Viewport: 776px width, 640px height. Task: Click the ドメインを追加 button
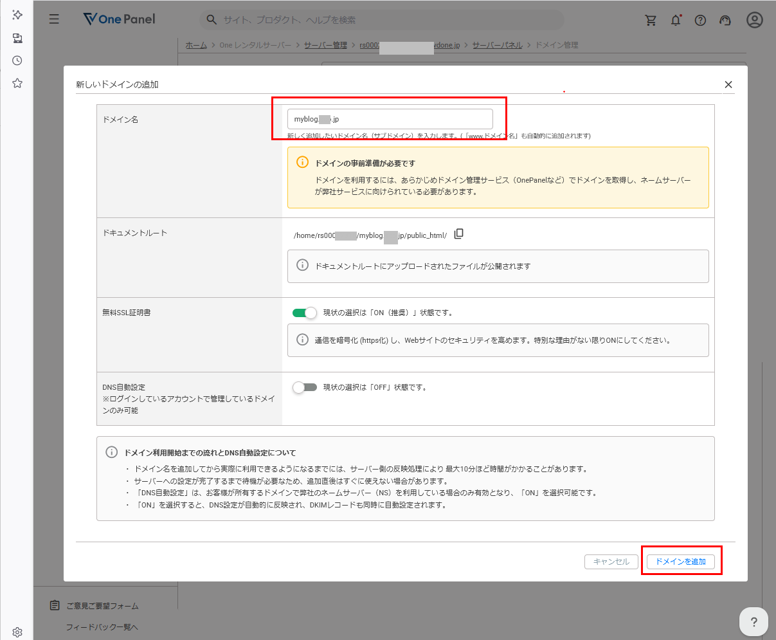click(680, 562)
